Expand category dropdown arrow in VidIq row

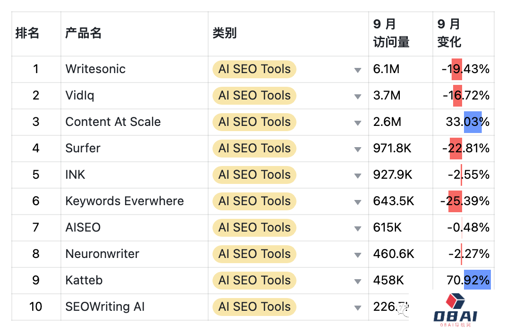358,96
